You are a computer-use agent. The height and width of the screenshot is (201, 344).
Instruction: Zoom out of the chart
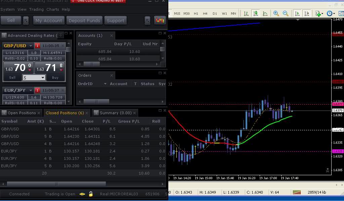(286, 13)
